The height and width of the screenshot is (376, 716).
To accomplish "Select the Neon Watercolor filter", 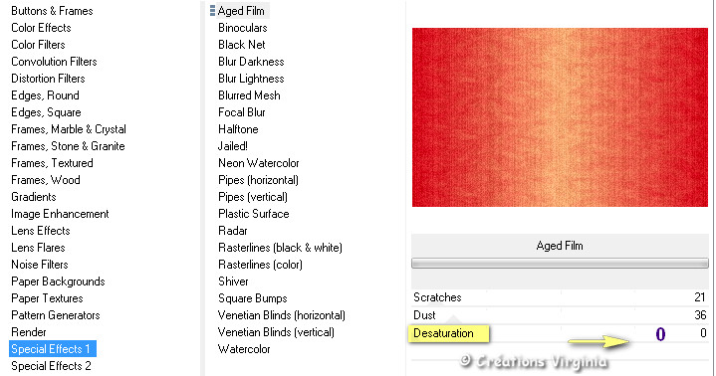I will pos(259,163).
